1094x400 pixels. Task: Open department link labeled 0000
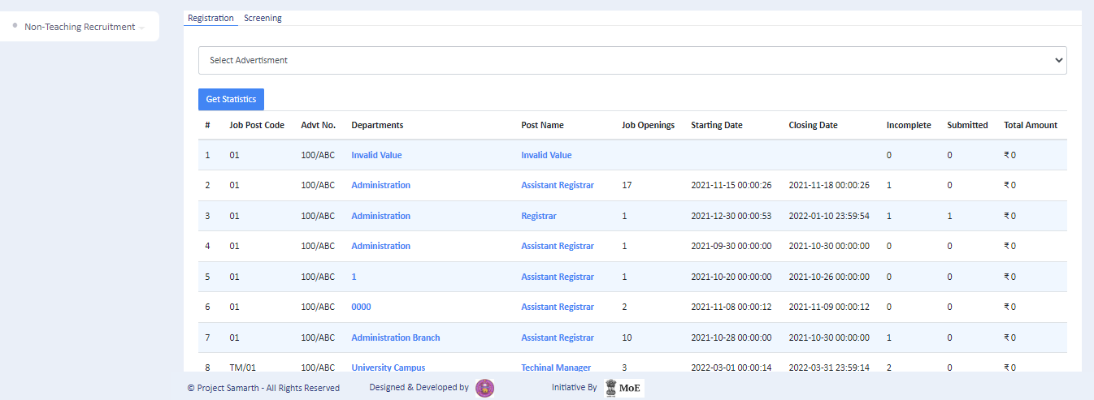(361, 307)
